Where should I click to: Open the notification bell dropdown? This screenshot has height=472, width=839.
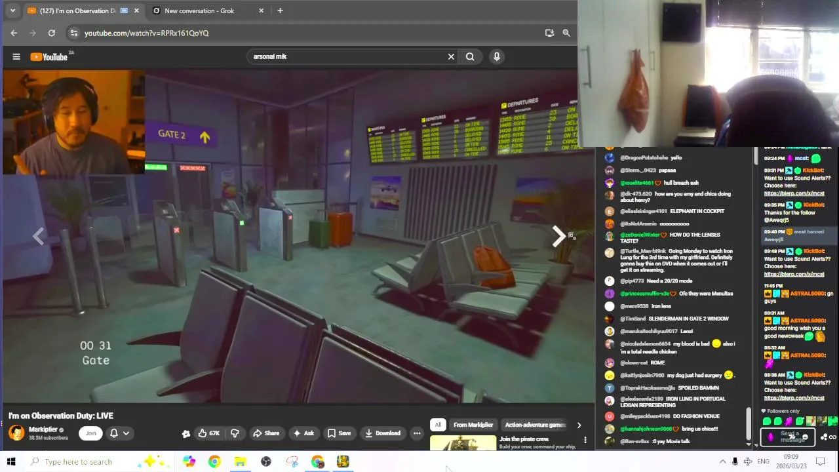coord(119,433)
